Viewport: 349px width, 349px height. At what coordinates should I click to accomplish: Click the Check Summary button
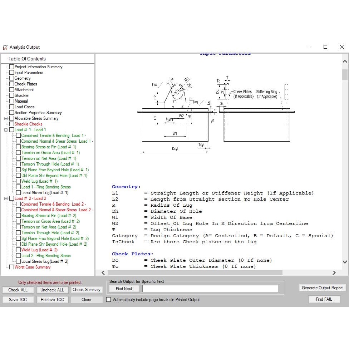click(x=87, y=290)
